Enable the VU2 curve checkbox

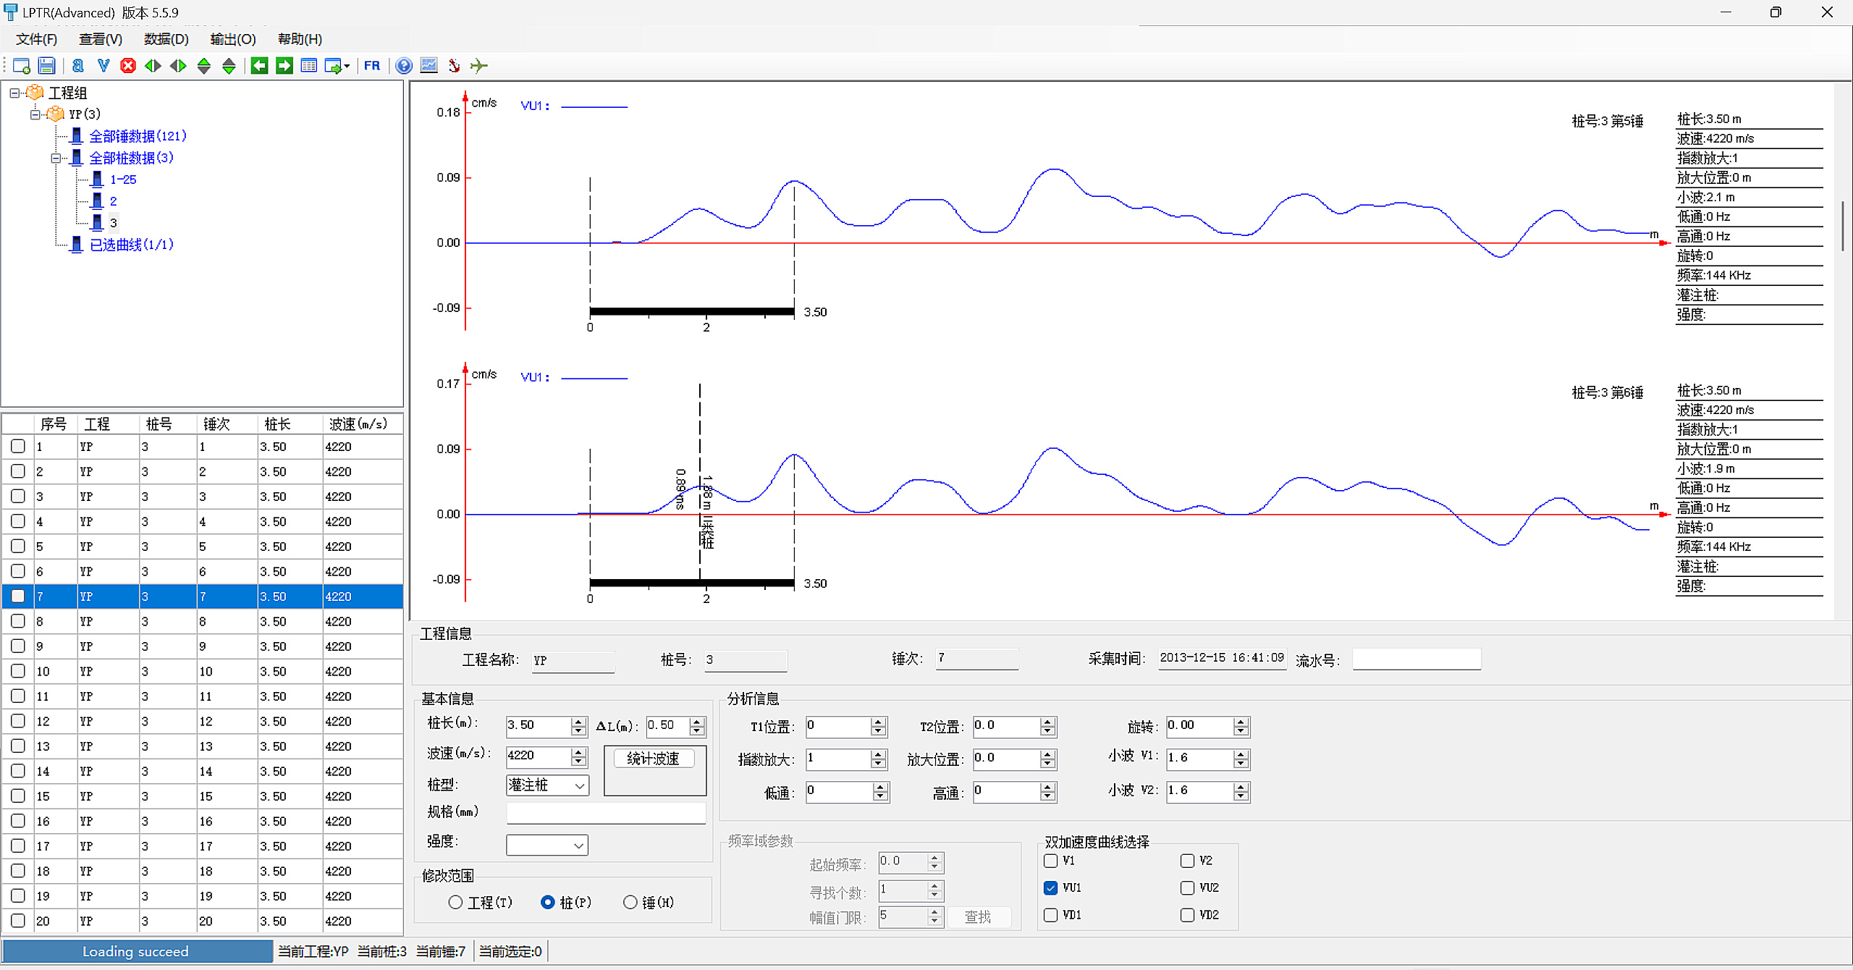(x=1187, y=887)
